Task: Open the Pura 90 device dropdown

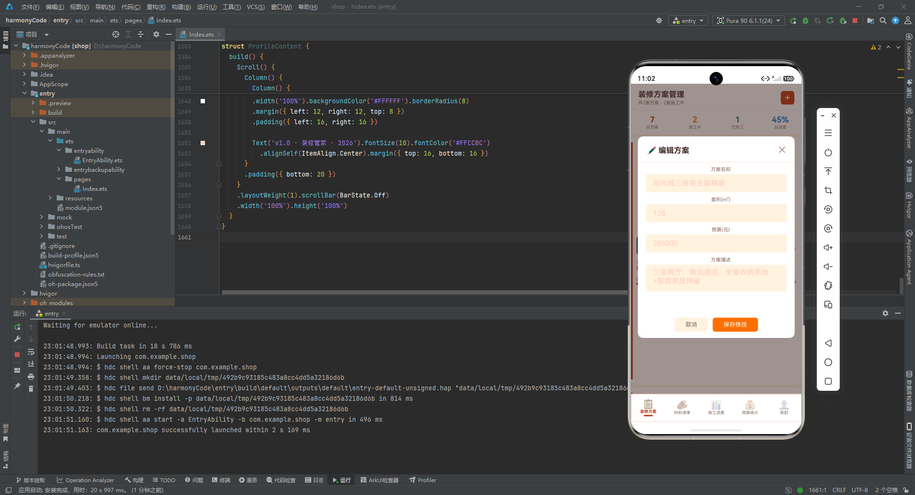Action: [x=749, y=20]
